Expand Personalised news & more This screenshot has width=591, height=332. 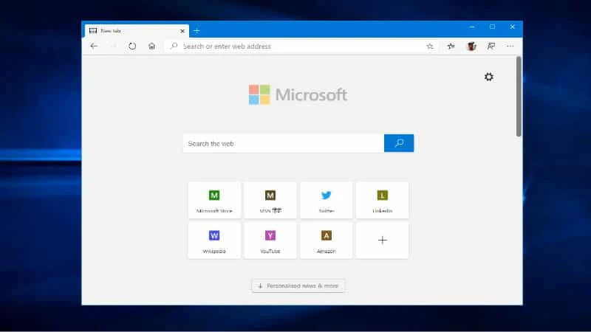pyautogui.click(x=298, y=286)
